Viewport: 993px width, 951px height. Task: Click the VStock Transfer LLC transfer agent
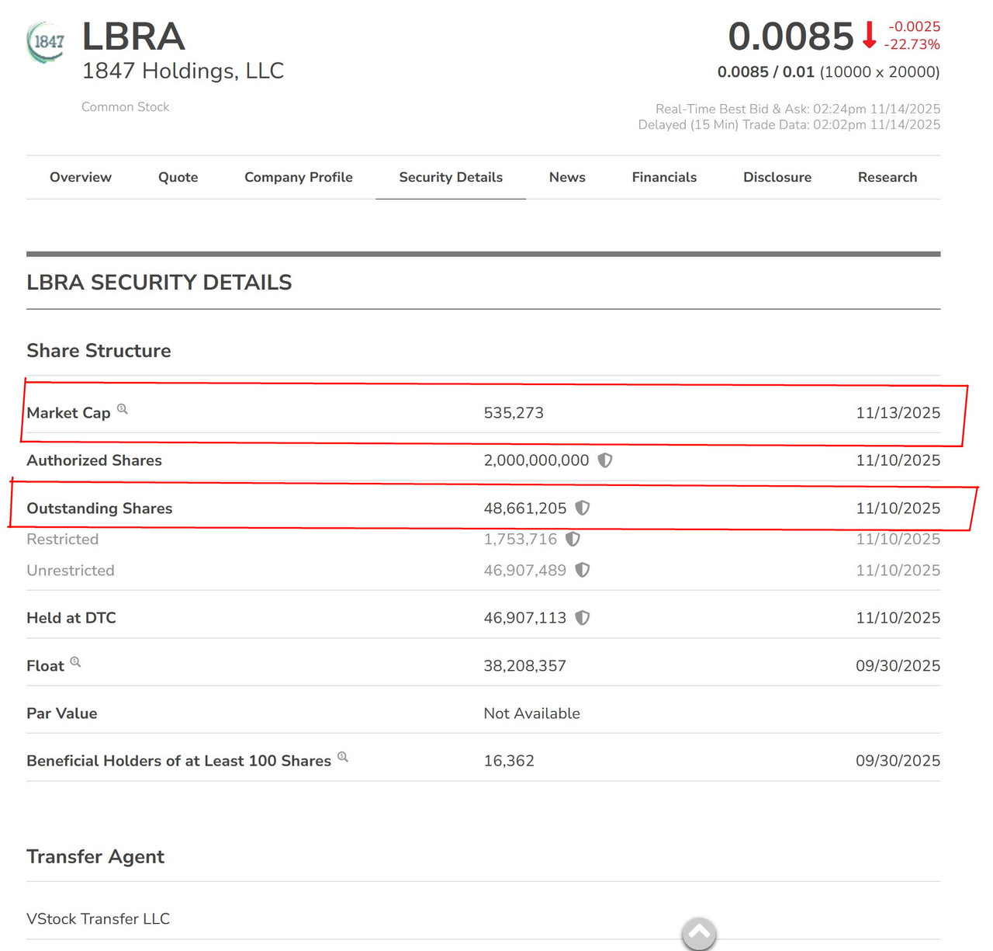(x=98, y=918)
